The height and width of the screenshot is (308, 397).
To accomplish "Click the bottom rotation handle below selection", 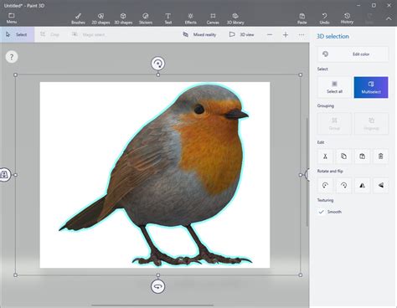I will pos(158,286).
